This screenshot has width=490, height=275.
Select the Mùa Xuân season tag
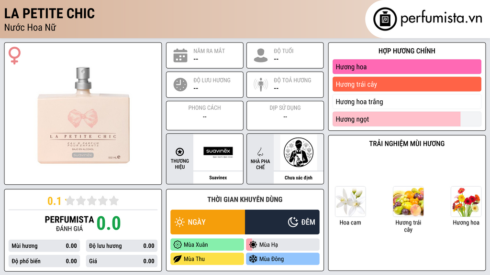(x=207, y=245)
